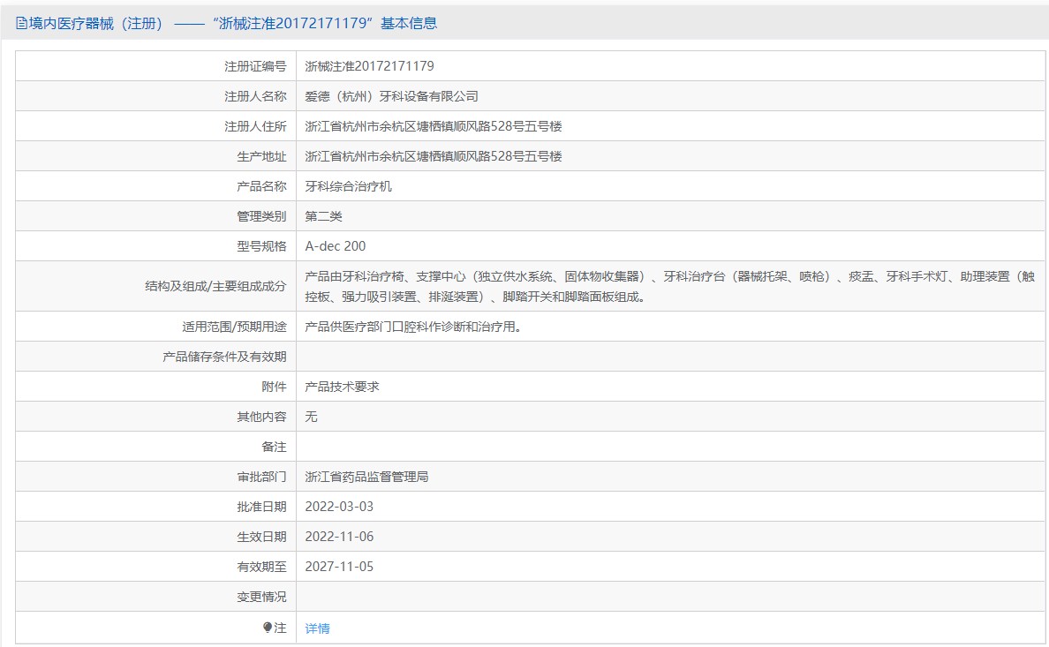Screen dimensions: 1049x647
Task: Click the 注册人住所 label
Action: point(255,126)
